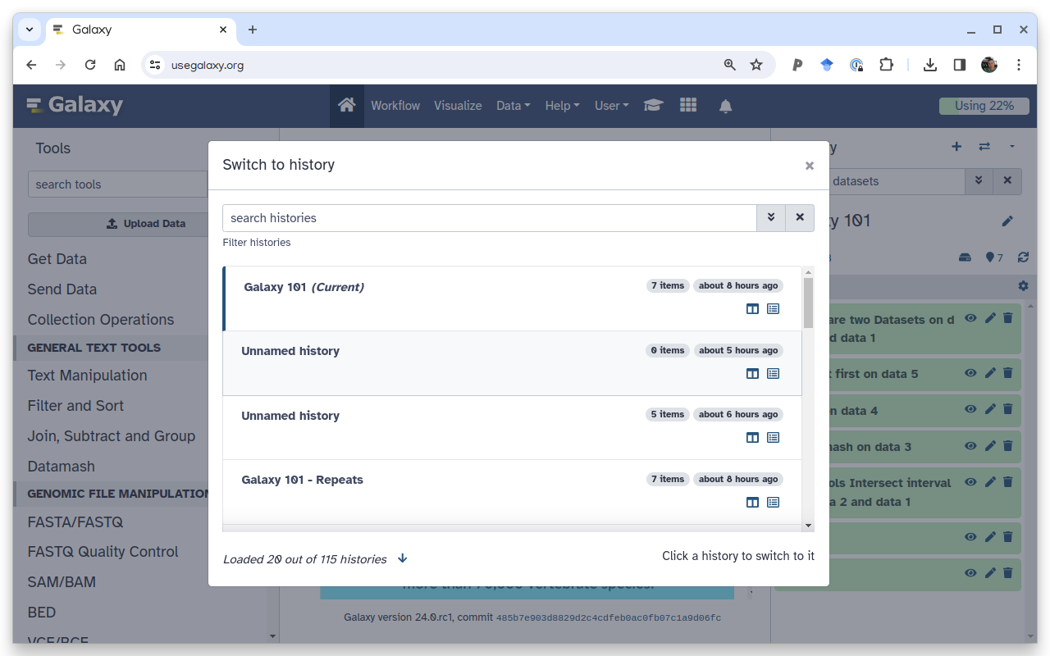Expand the Send Data tool section

pyautogui.click(x=62, y=289)
